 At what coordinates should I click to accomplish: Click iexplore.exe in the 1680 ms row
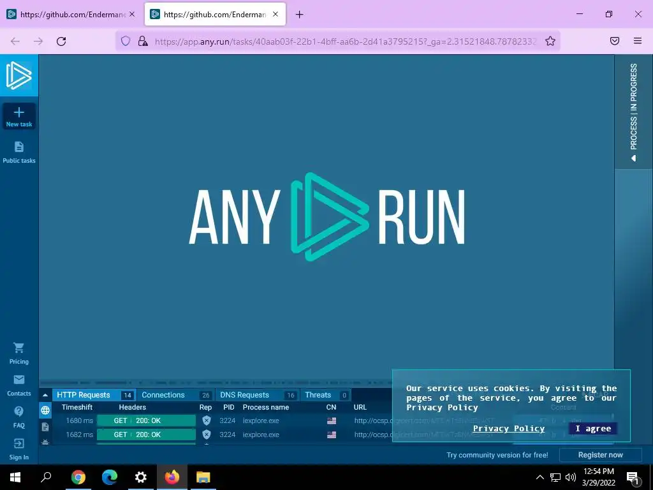pyautogui.click(x=261, y=420)
